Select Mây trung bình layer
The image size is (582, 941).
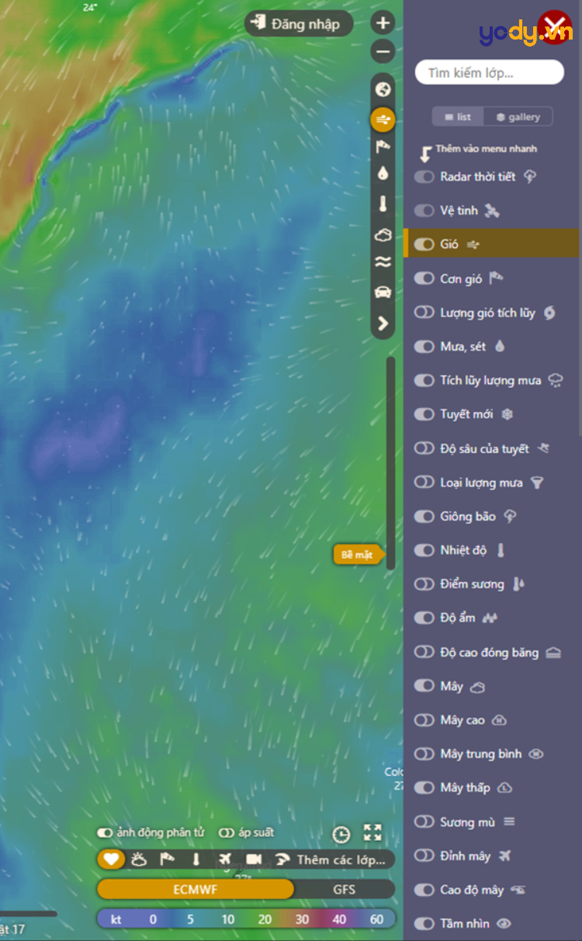point(490,754)
